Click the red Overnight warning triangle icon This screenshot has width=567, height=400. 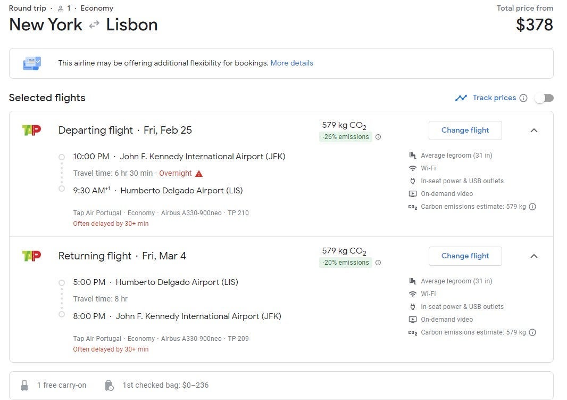tap(199, 174)
